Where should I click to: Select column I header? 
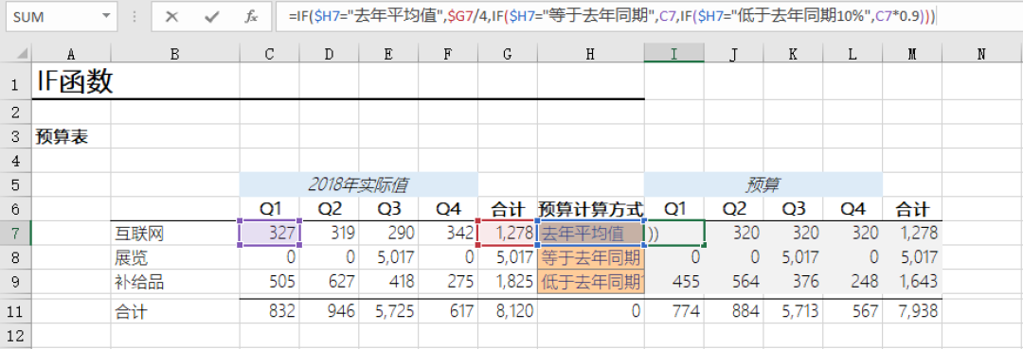click(674, 54)
